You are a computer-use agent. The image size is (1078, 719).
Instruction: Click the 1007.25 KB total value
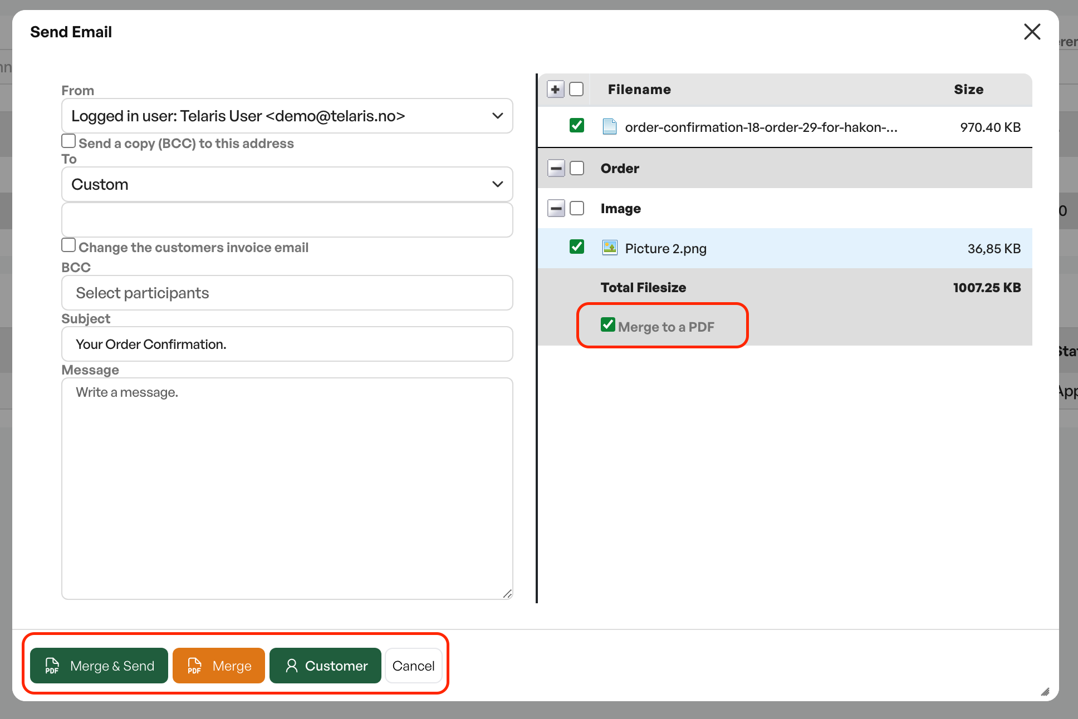click(987, 288)
